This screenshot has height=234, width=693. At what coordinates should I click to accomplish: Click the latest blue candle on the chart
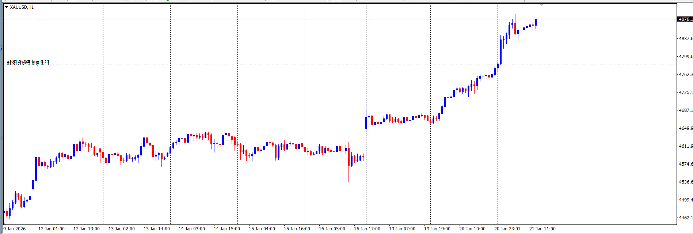point(536,22)
